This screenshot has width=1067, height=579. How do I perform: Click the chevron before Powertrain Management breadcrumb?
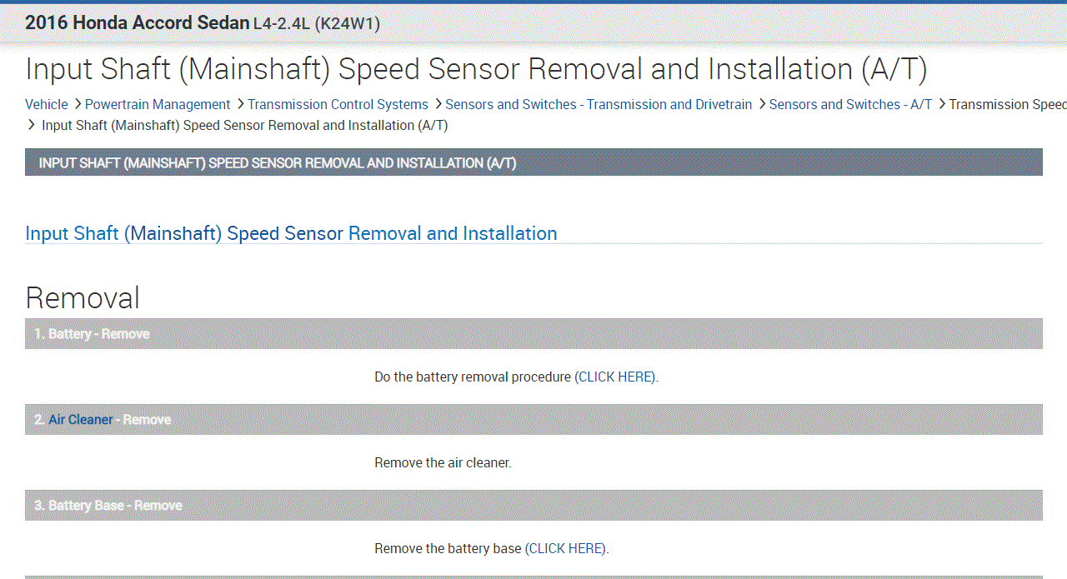tap(78, 104)
